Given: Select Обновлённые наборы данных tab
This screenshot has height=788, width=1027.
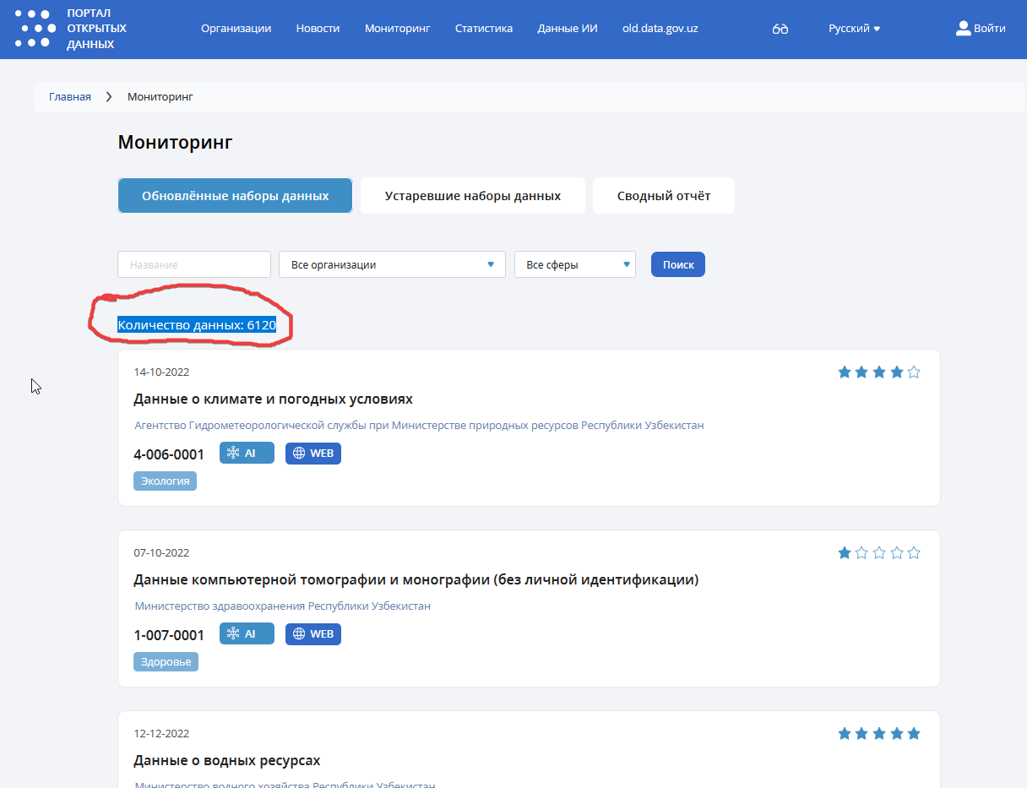Looking at the screenshot, I should tap(235, 196).
